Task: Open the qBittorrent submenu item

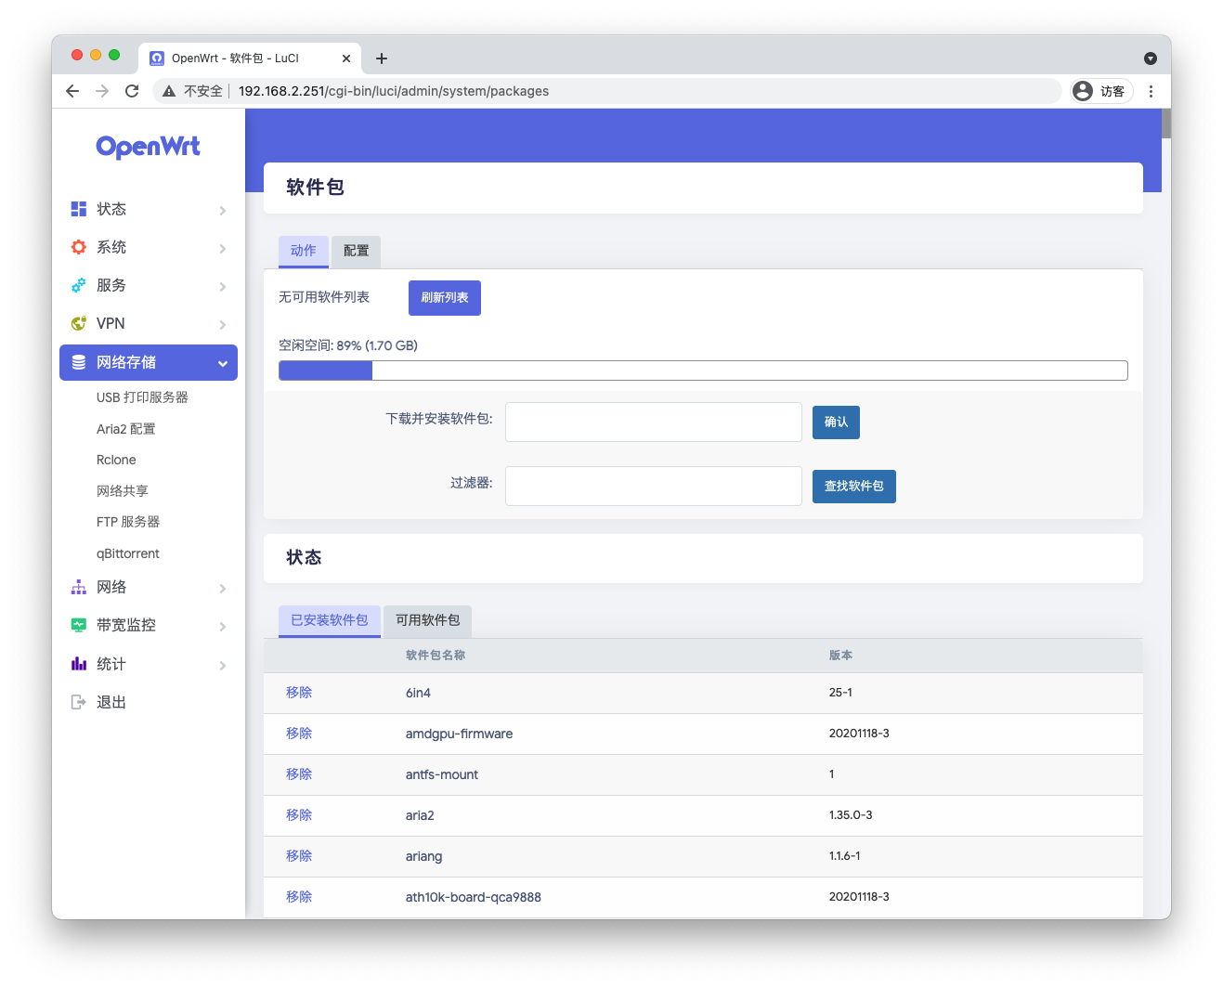Action: [x=128, y=553]
